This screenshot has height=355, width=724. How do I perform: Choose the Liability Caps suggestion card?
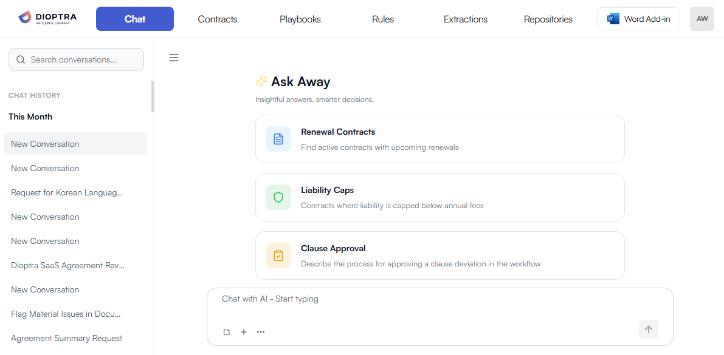pyautogui.click(x=440, y=197)
